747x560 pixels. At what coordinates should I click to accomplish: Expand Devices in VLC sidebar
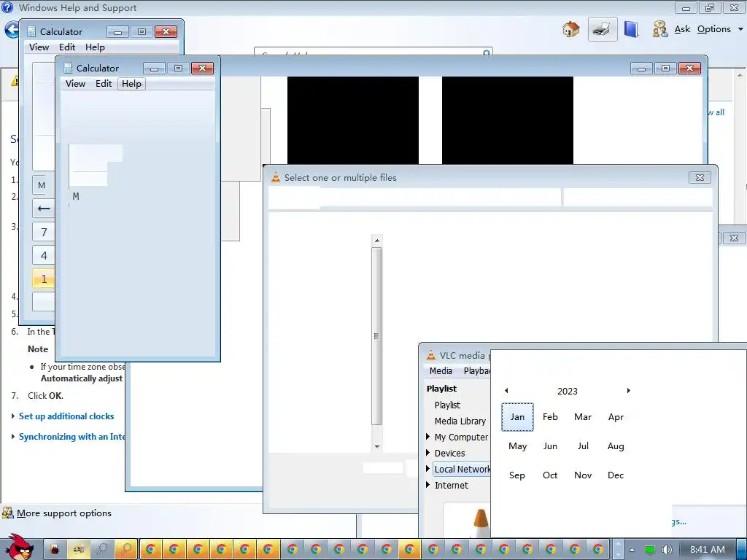click(x=427, y=453)
